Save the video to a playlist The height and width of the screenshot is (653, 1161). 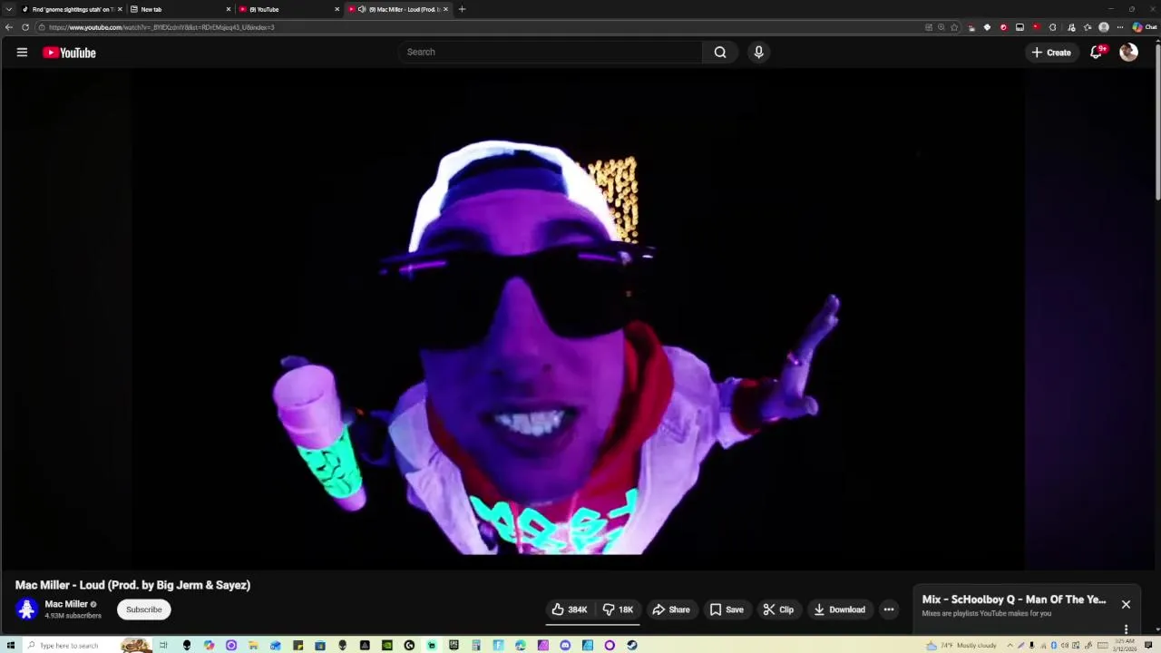[727, 609]
